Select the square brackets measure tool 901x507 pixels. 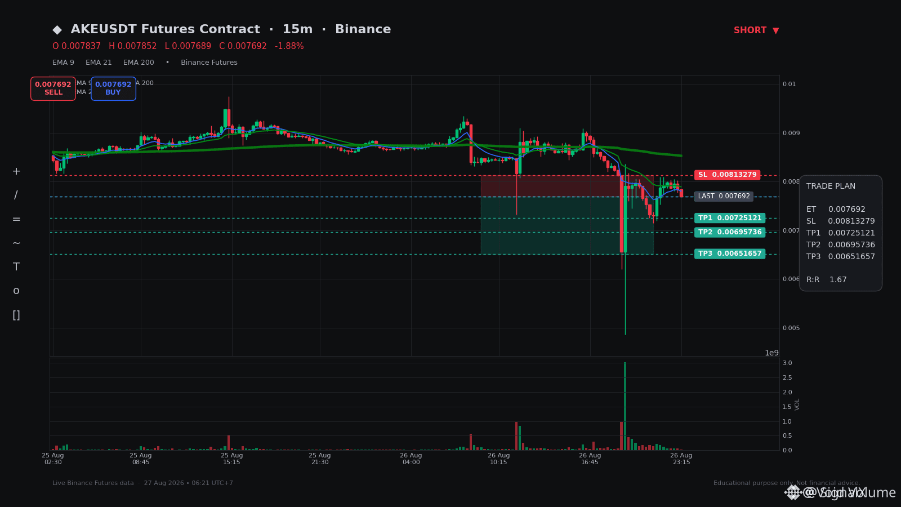pyautogui.click(x=16, y=315)
